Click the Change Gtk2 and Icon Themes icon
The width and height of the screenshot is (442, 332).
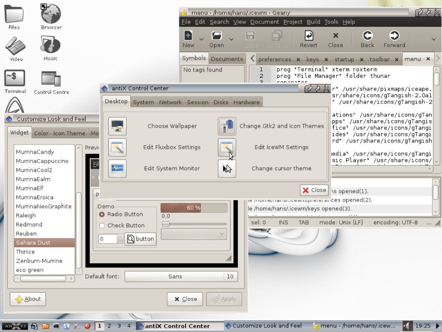[227, 126]
